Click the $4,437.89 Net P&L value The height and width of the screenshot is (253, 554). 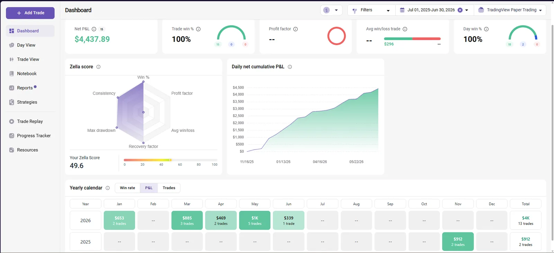92,39
